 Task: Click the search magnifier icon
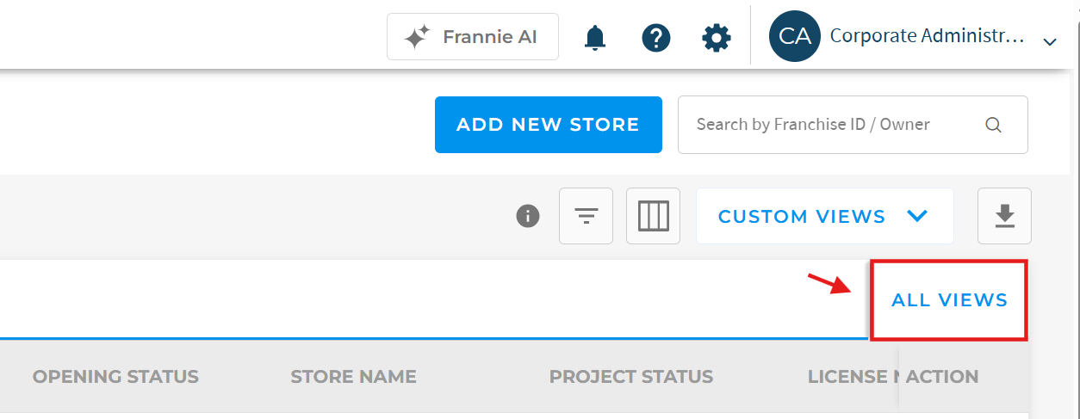(993, 125)
